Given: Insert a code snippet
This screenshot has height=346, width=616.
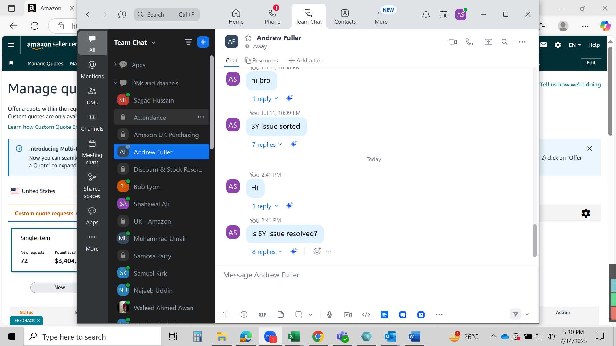Looking at the screenshot, I should click(366, 315).
